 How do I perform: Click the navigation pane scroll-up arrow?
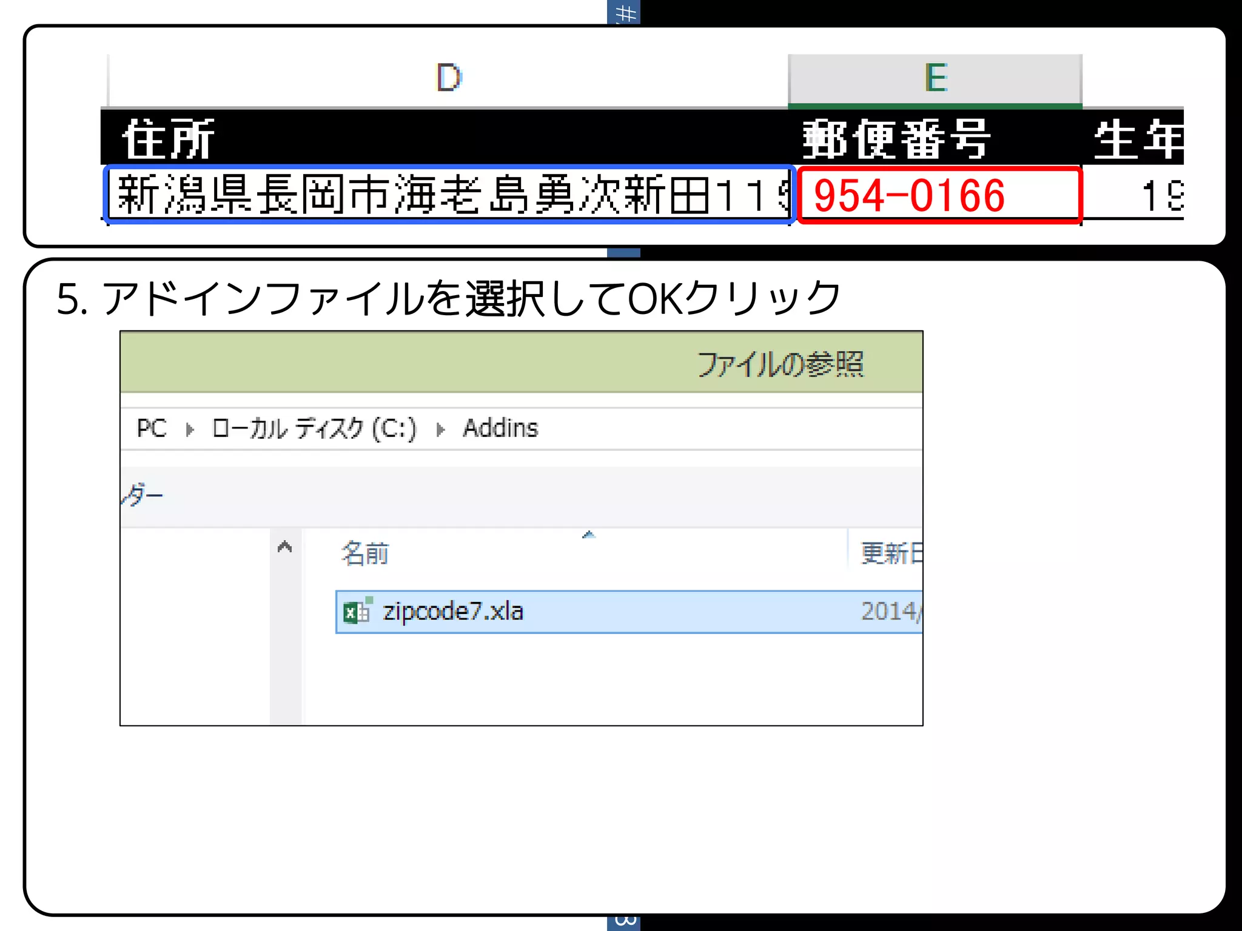[x=284, y=547]
